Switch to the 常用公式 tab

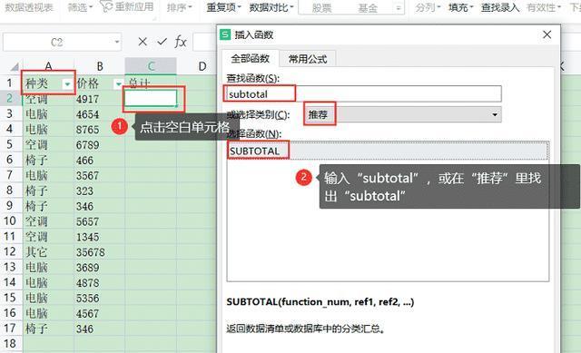(308, 58)
